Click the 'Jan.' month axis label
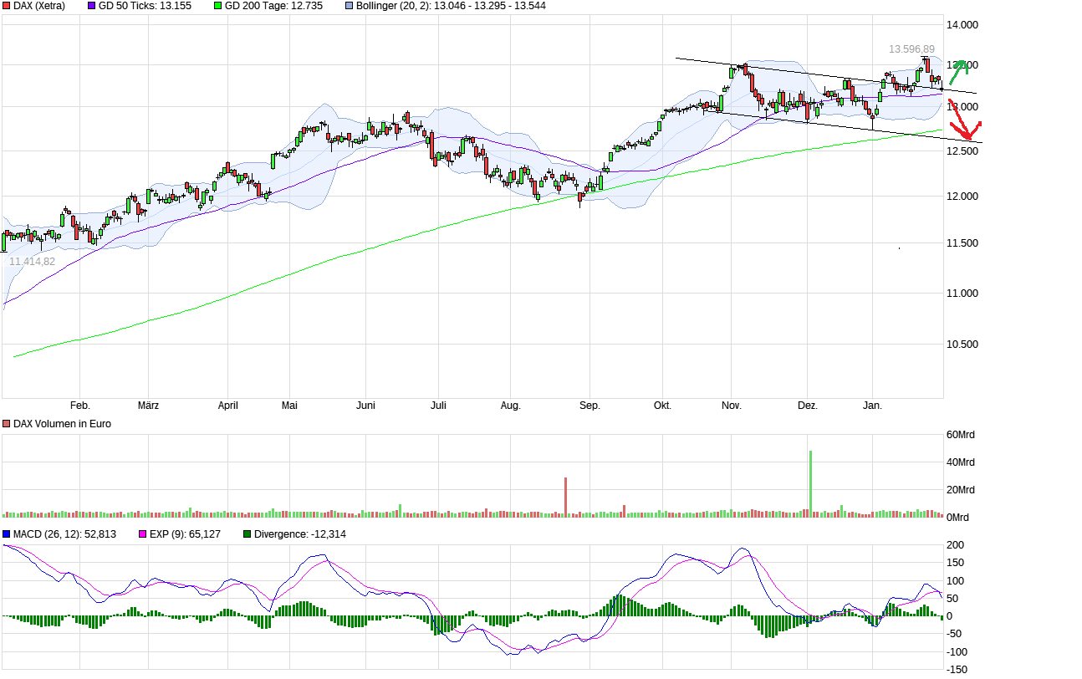The width and height of the screenshot is (1082, 679). (x=872, y=406)
